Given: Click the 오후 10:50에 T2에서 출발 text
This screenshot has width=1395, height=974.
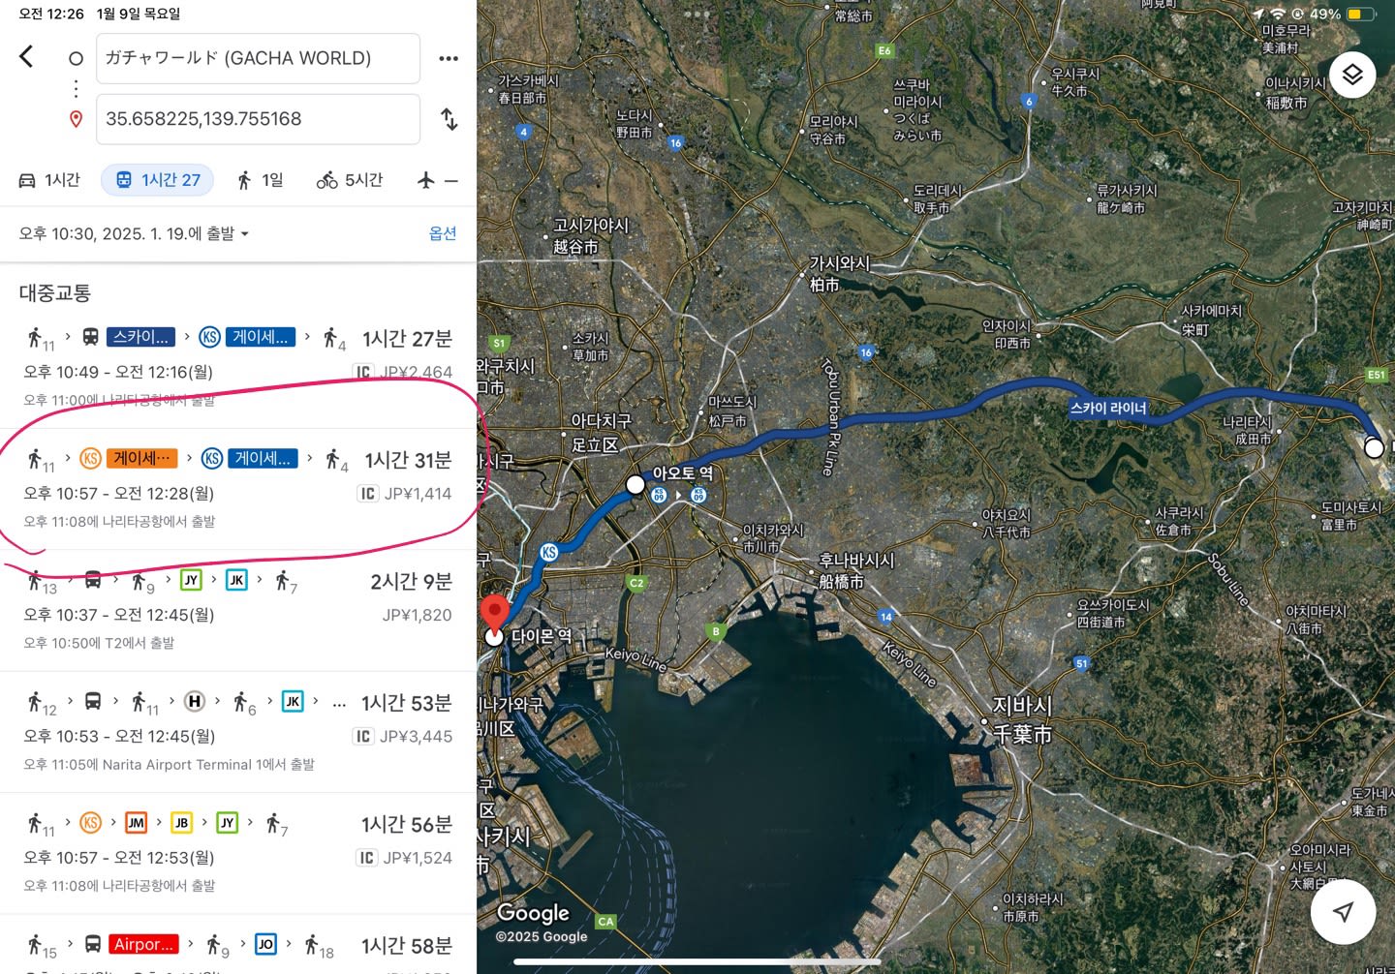Looking at the screenshot, I should point(99,643).
